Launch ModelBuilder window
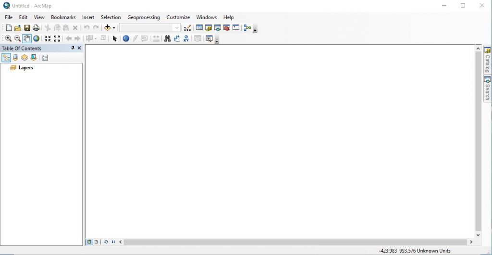492x255 pixels. pos(247,27)
